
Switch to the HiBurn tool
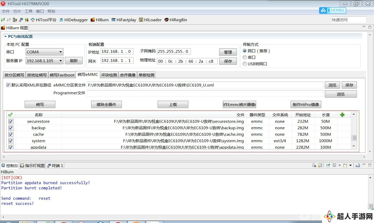click(99, 20)
